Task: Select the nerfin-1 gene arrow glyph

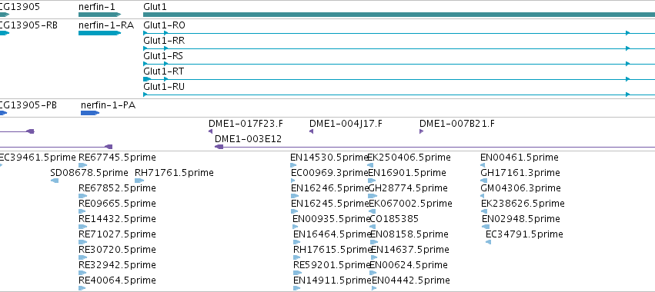Action: tap(99, 15)
